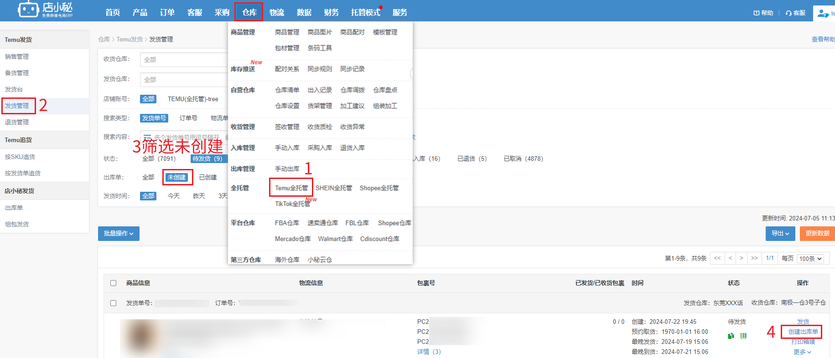Go to previous page with < button
The width and height of the screenshot is (835, 358).
pos(731,258)
